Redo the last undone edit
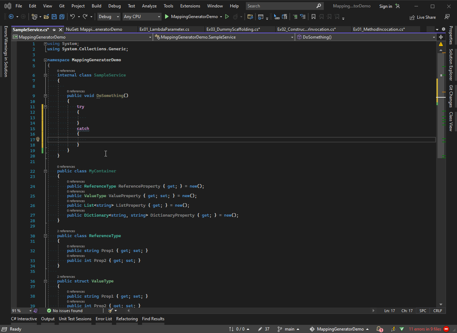The width and height of the screenshot is (457, 333). coord(85,17)
